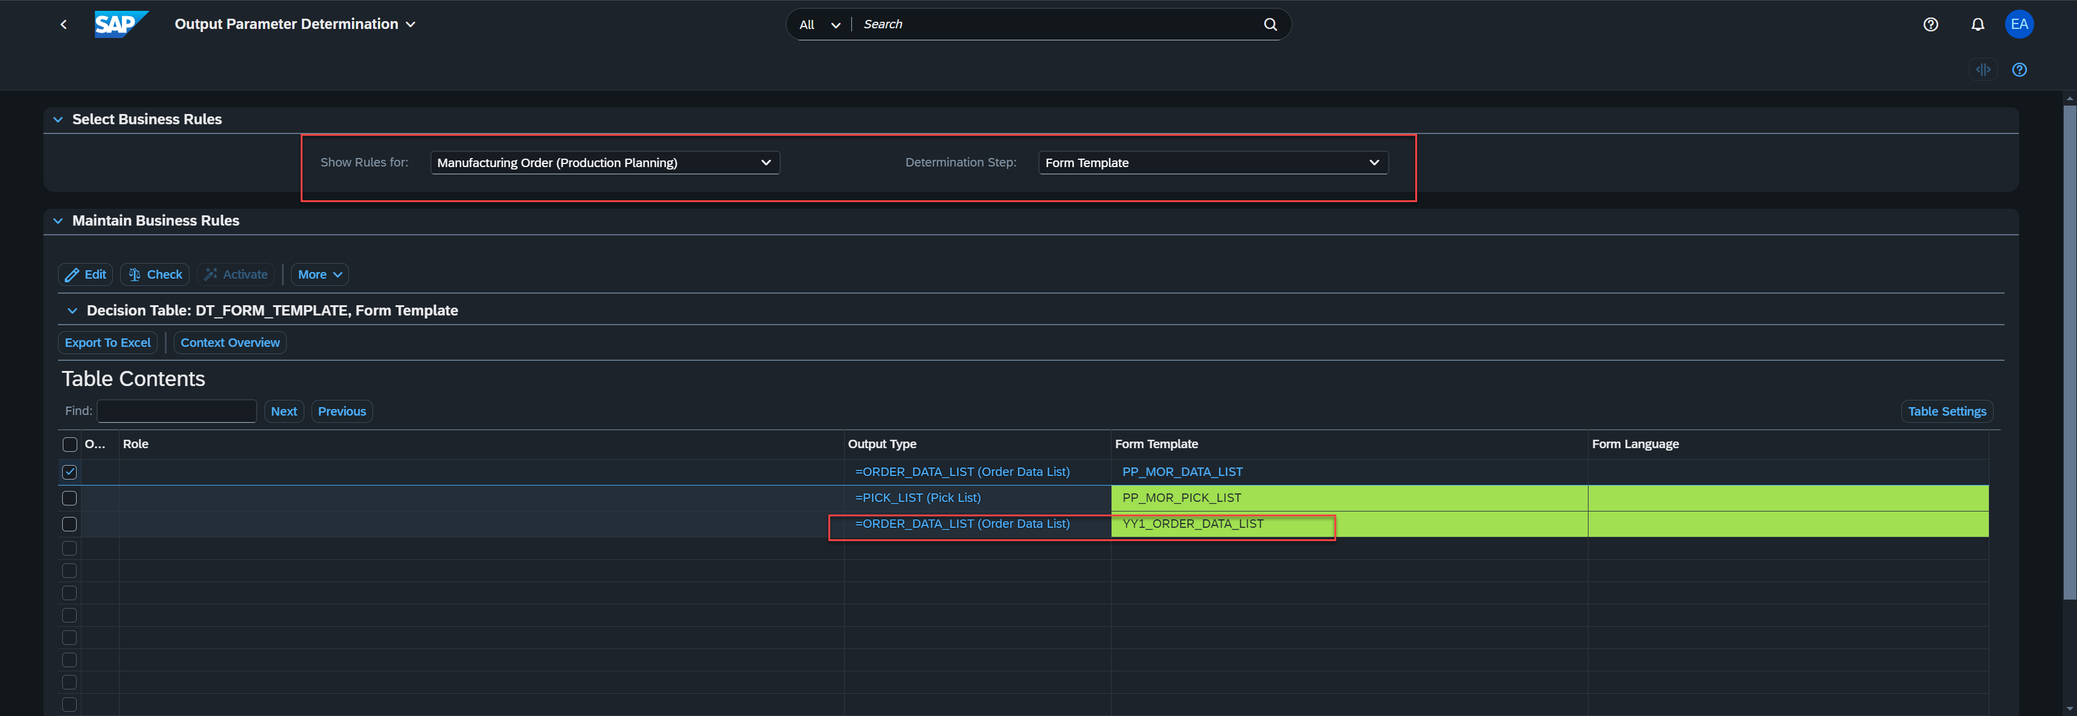Click the SAP logo

[121, 24]
